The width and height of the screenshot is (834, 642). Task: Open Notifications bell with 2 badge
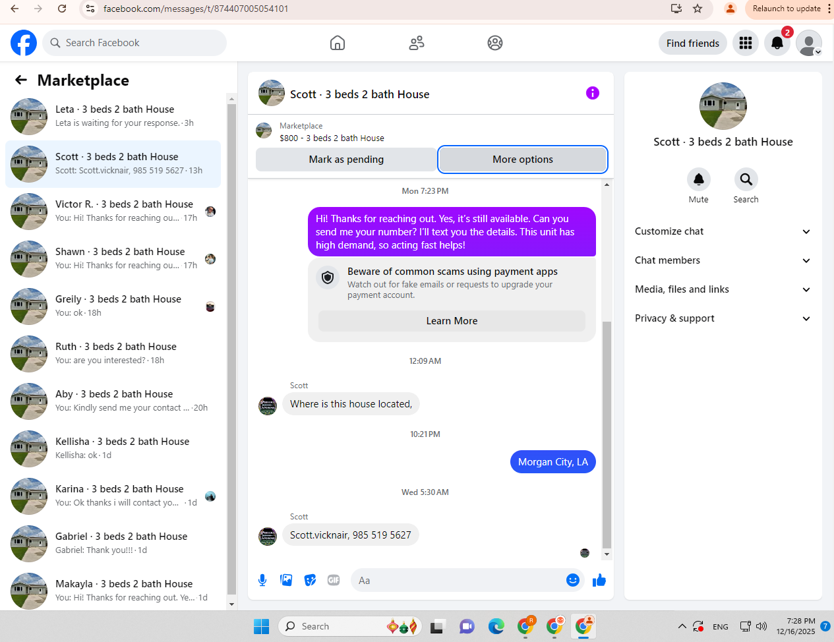click(x=777, y=43)
